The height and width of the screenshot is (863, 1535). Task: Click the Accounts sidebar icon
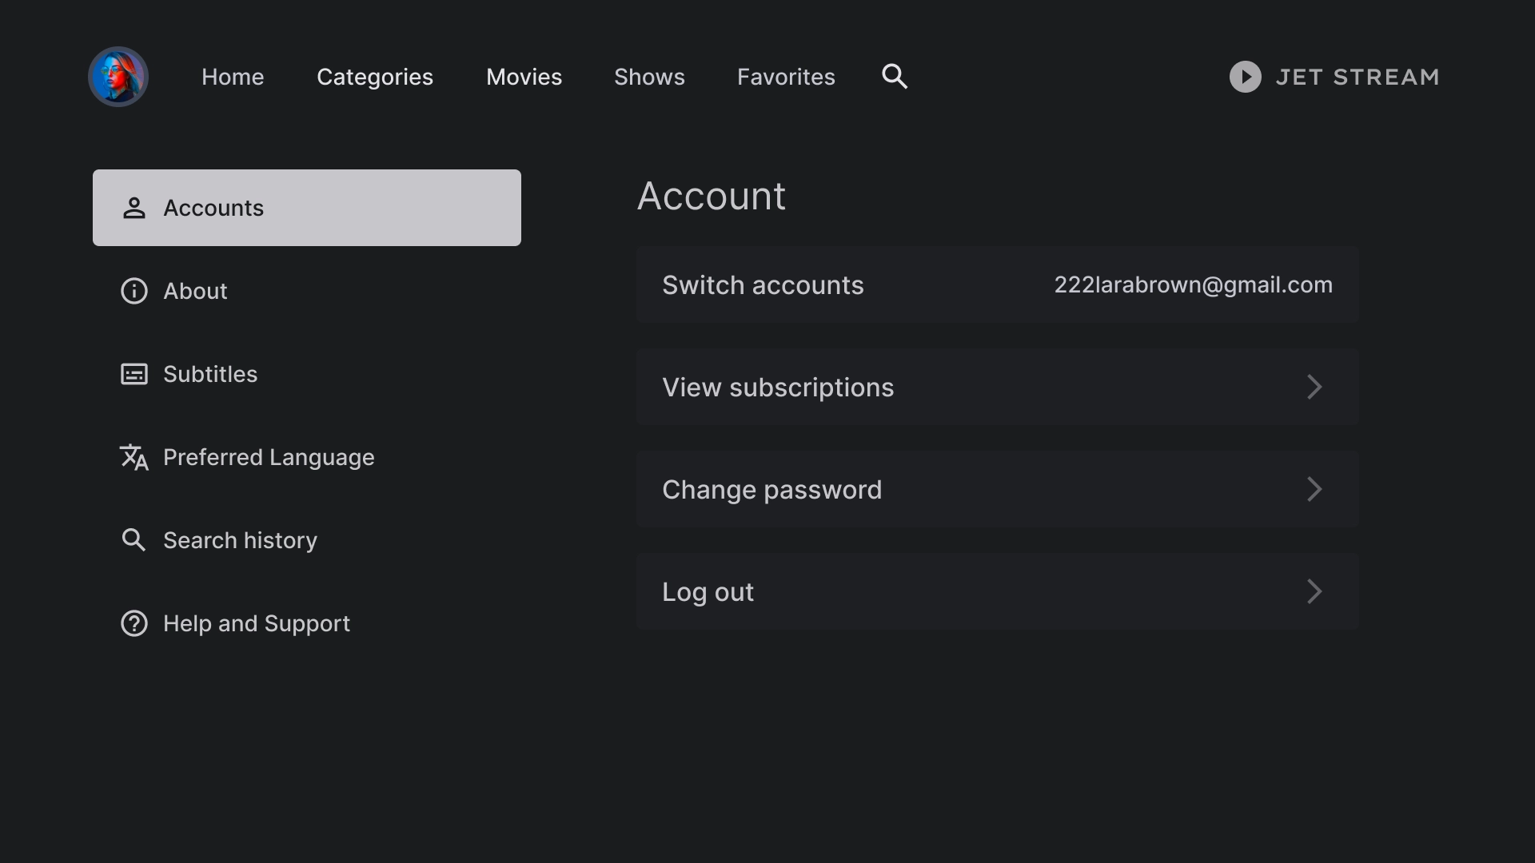point(134,208)
